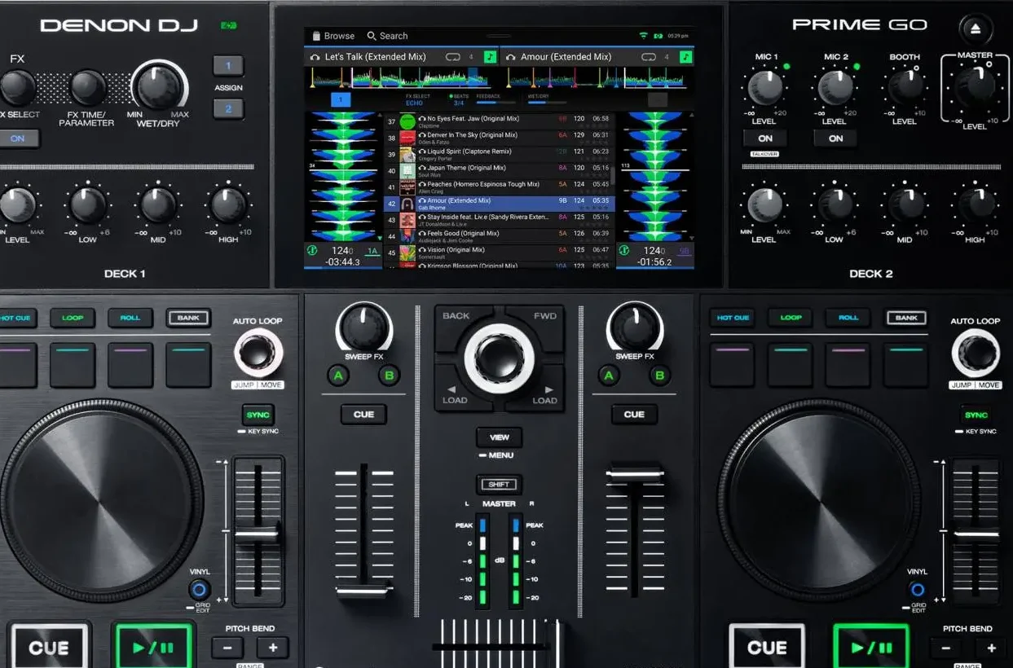Open the BEATS 3/4 selector on screen
Screen dimensions: 1013x668
(457, 99)
